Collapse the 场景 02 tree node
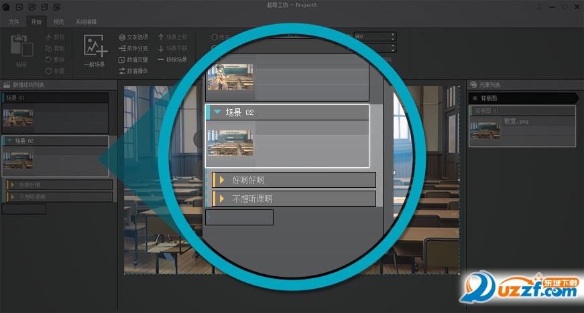584x313 pixels. tap(9, 141)
